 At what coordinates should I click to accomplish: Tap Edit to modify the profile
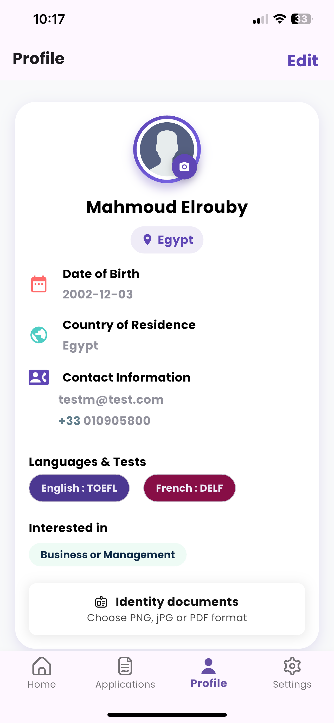click(x=303, y=60)
